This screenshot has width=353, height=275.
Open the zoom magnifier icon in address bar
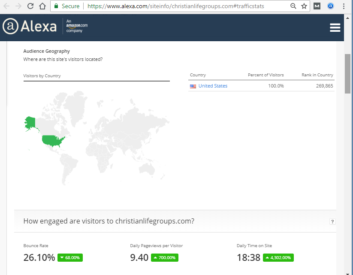point(293,6)
